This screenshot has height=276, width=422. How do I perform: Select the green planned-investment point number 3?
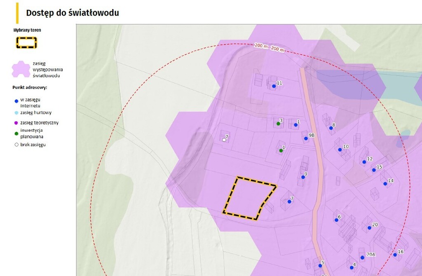(279, 124)
